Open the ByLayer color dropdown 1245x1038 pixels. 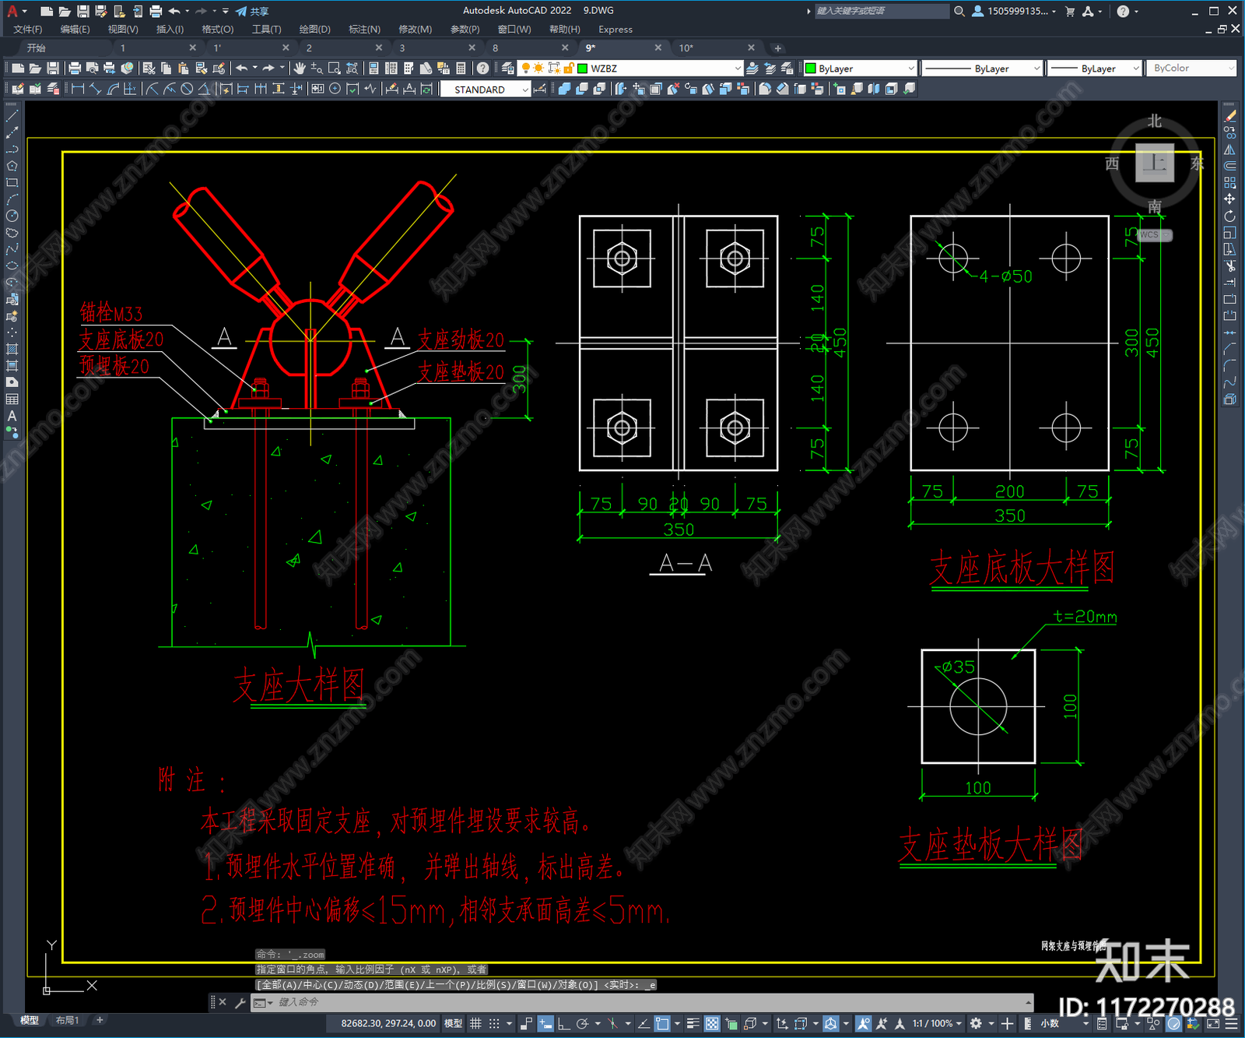tap(911, 69)
